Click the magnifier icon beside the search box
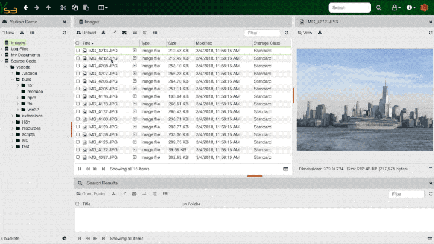The image size is (434, 244). pyautogui.click(x=379, y=8)
